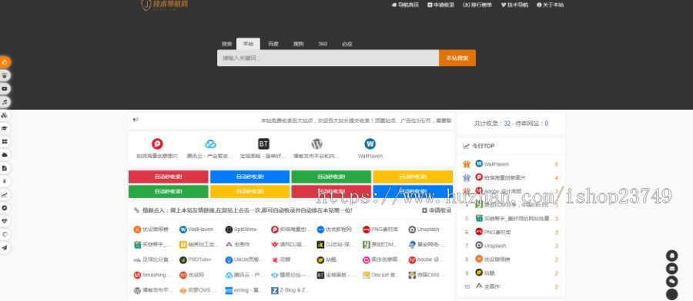Viewport: 693px width, 301px height.
Task: Click the 技术导航网 shield logo
Action: [x=165, y=5]
